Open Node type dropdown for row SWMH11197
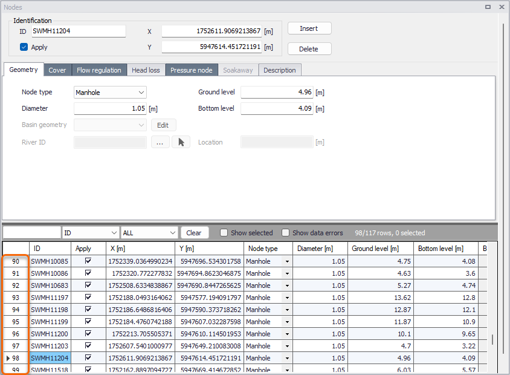The height and width of the screenshot is (375, 510). click(x=287, y=298)
